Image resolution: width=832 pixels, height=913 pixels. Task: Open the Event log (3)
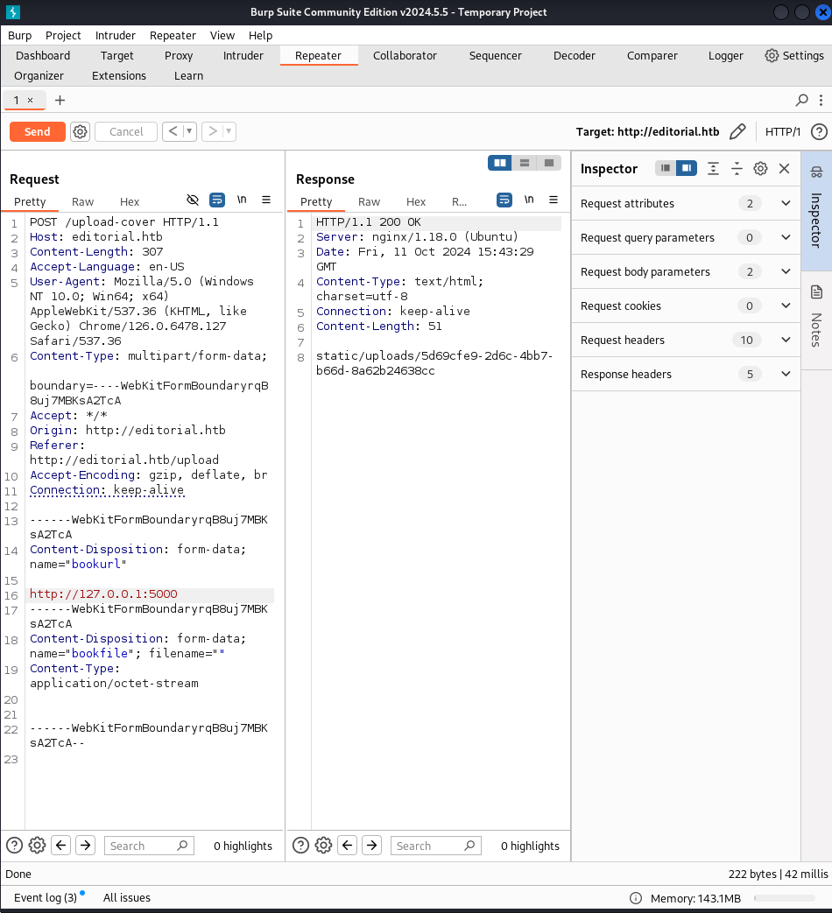(46, 897)
